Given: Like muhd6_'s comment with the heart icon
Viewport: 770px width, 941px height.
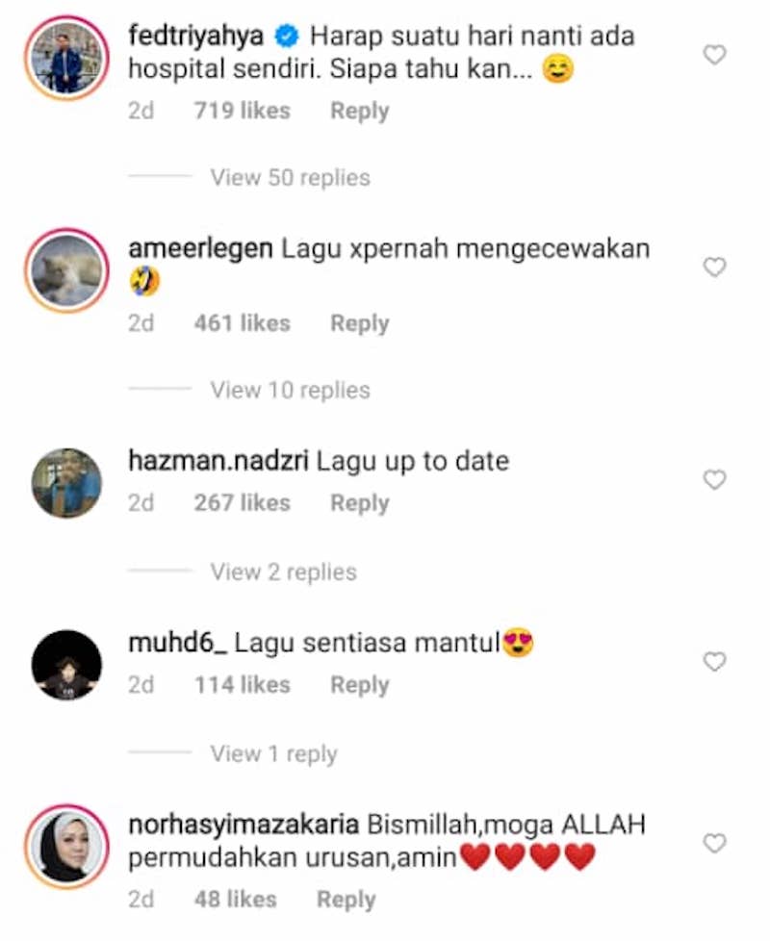Looking at the screenshot, I should point(714,661).
